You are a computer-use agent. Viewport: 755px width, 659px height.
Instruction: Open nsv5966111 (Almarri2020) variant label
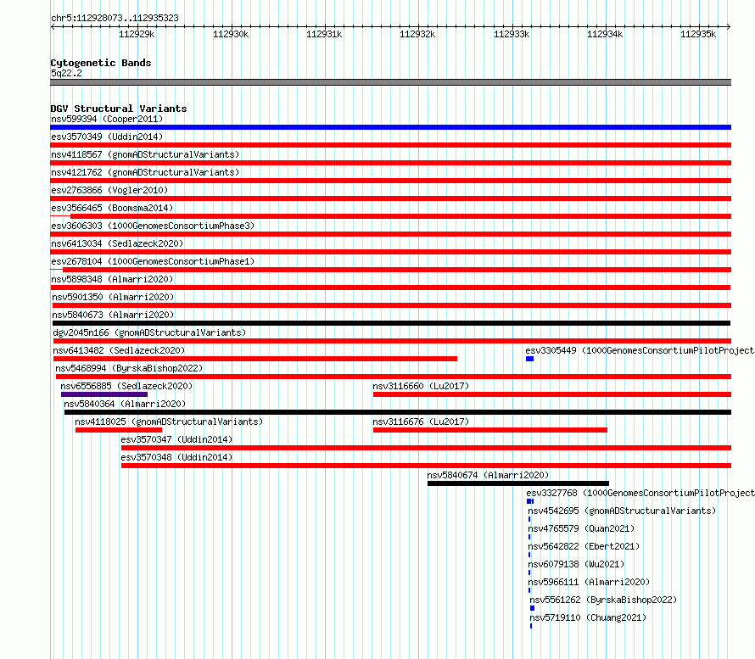589,582
